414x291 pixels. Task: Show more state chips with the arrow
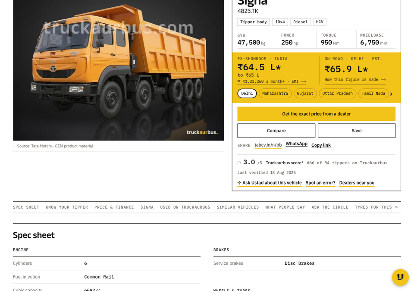(x=391, y=94)
